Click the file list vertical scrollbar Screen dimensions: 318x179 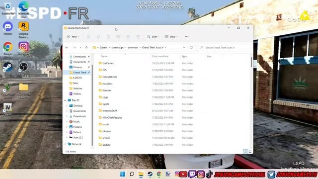click(x=252, y=62)
